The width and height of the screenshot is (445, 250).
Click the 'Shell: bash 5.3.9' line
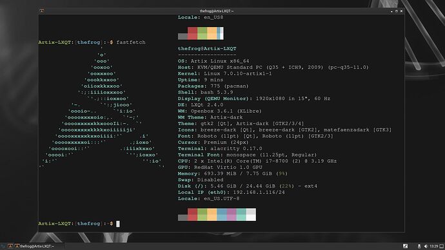pos(206,92)
